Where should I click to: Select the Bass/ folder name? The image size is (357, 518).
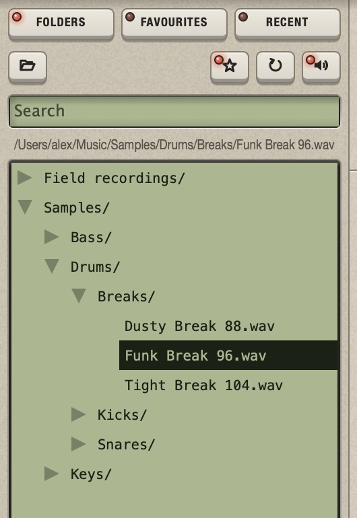point(92,237)
